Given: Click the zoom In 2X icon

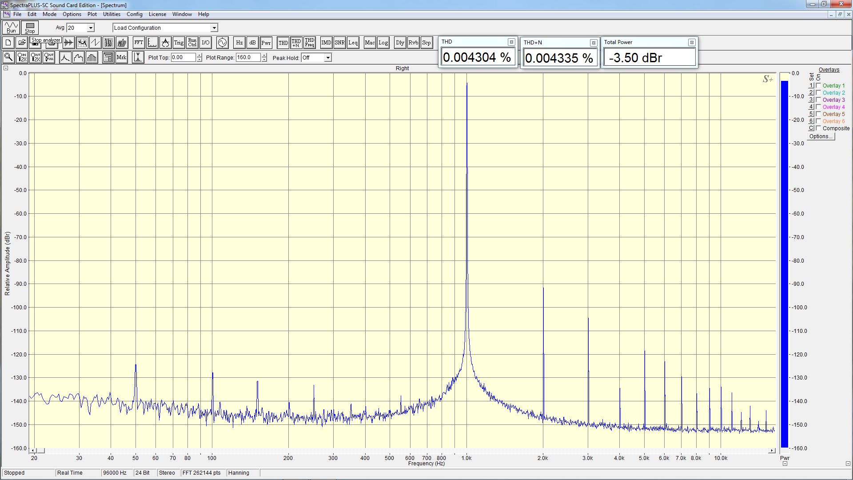Looking at the screenshot, I should (x=22, y=57).
